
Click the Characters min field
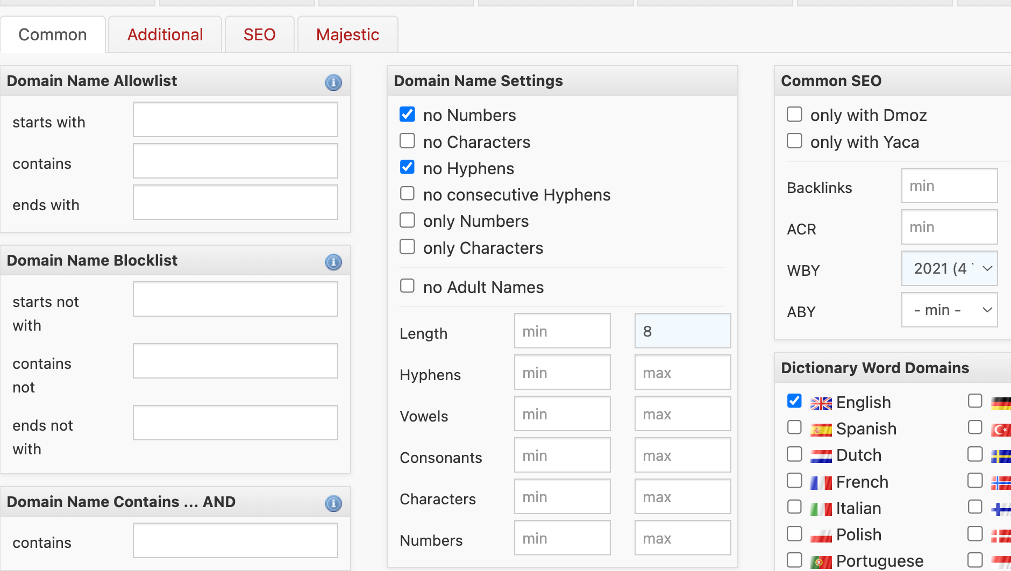(x=563, y=496)
